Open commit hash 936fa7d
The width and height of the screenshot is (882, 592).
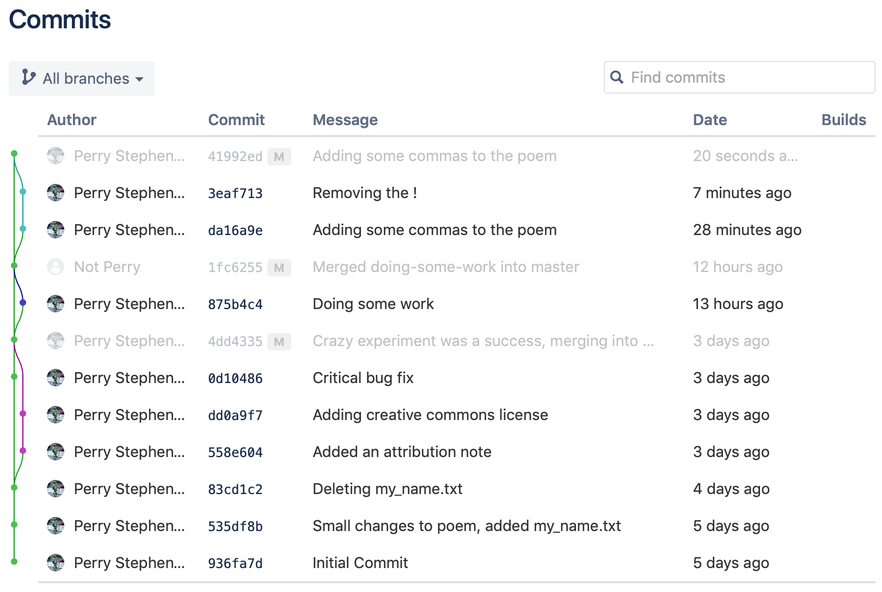point(235,564)
